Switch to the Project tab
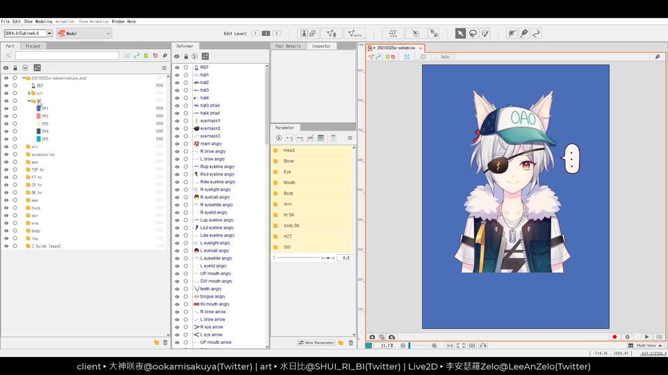This screenshot has height=375, width=668. tap(33, 46)
